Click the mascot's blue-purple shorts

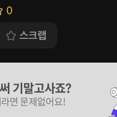[x=113, y=113]
